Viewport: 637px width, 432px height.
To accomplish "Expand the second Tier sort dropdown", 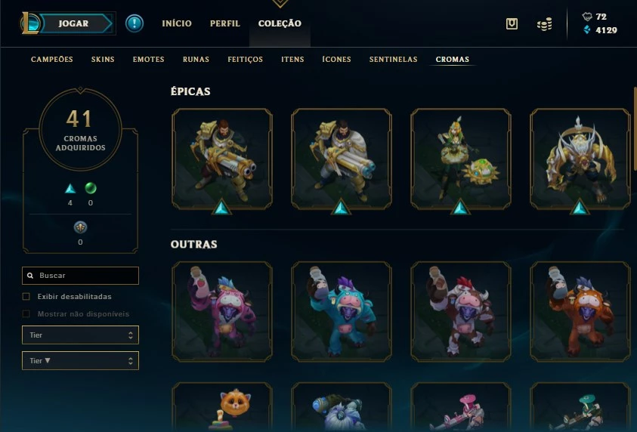I will point(80,360).
